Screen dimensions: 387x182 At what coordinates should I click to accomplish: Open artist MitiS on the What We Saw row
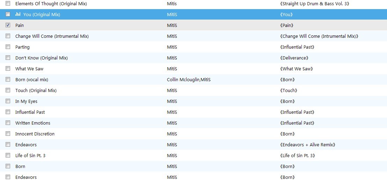click(172, 69)
